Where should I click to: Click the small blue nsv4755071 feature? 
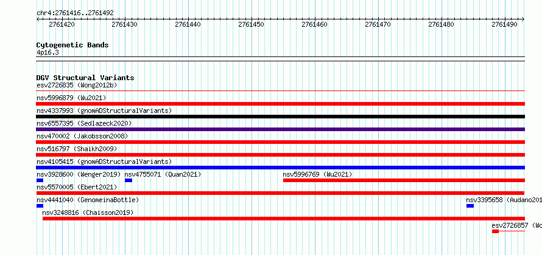tap(128, 180)
